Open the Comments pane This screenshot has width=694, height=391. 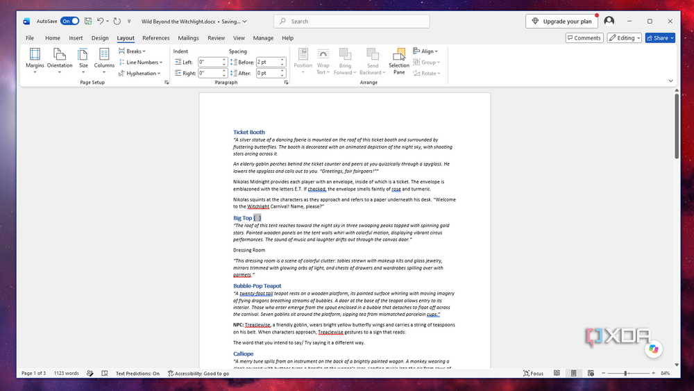pyautogui.click(x=584, y=38)
